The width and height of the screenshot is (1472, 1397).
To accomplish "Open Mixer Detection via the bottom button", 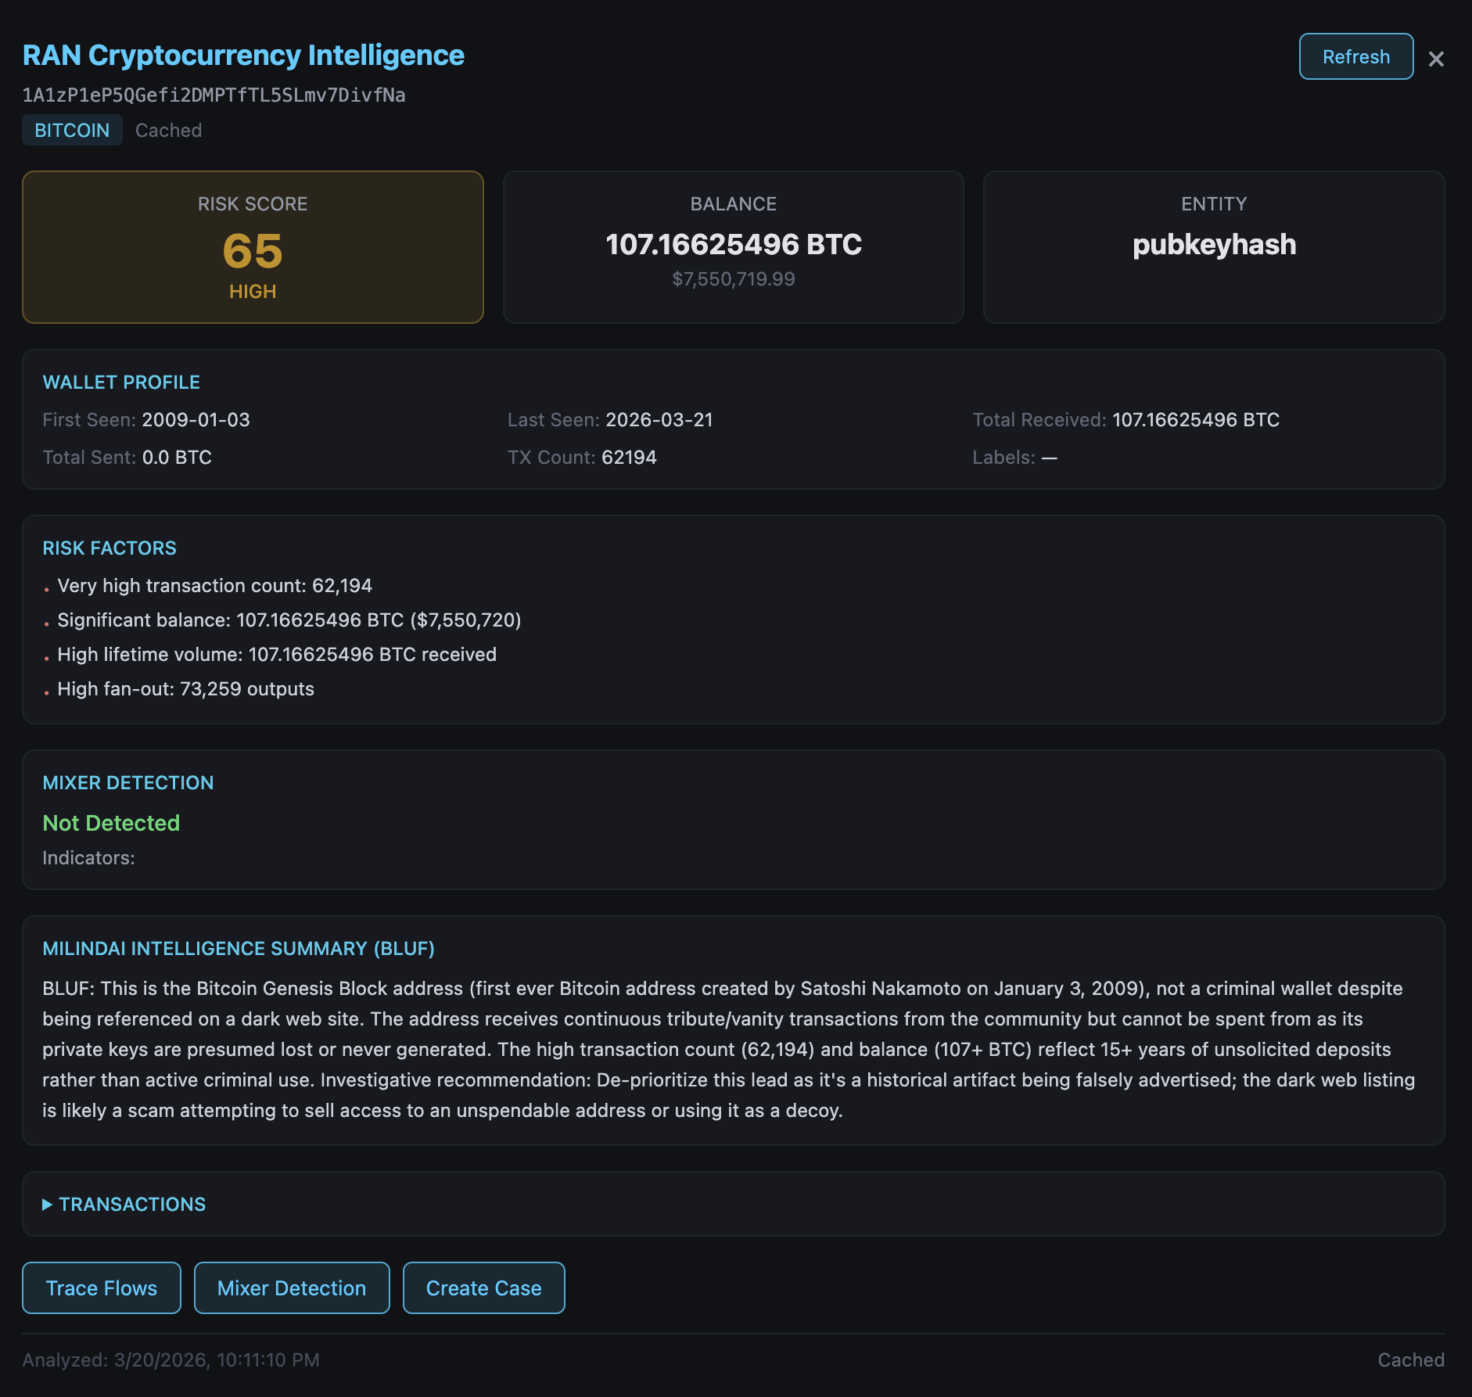I will pos(292,1287).
